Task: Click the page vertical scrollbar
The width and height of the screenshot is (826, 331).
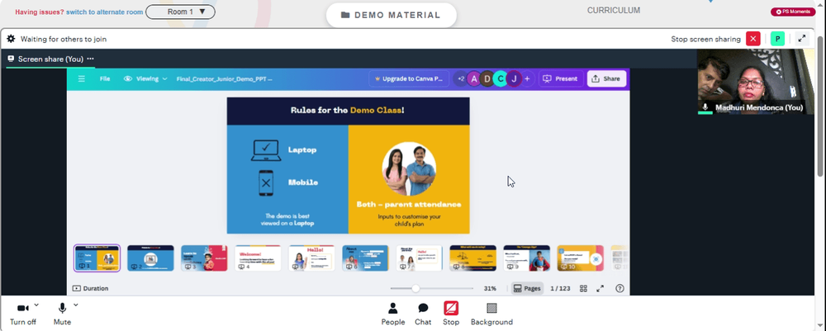Action: coord(821,106)
